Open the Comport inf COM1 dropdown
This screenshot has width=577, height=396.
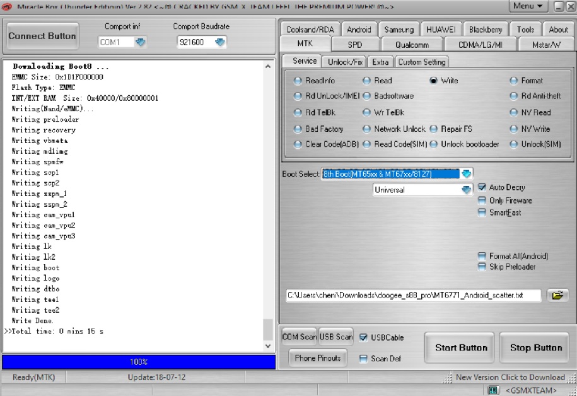click(140, 42)
